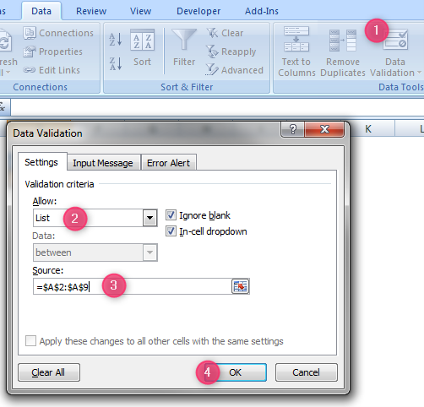
Task: Open the Review ribbon tab
Action: click(x=91, y=11)
